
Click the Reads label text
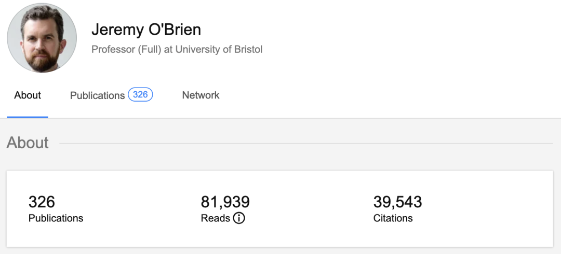[x=215, y=218]
